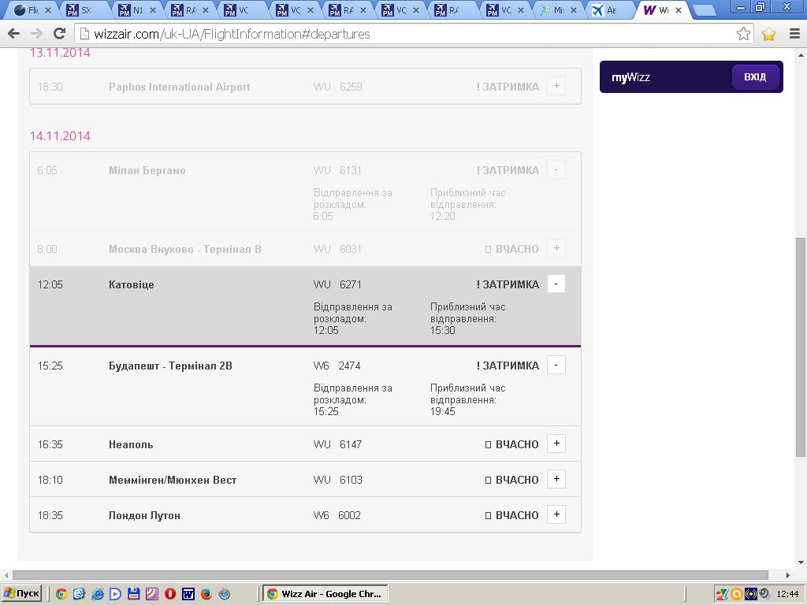Launch Firefox from the quick launch bar

(206, 594)
